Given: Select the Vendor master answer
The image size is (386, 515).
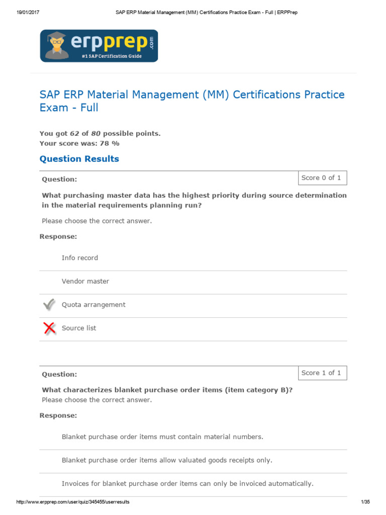Looking at the screenshot, I should [85, 282].
